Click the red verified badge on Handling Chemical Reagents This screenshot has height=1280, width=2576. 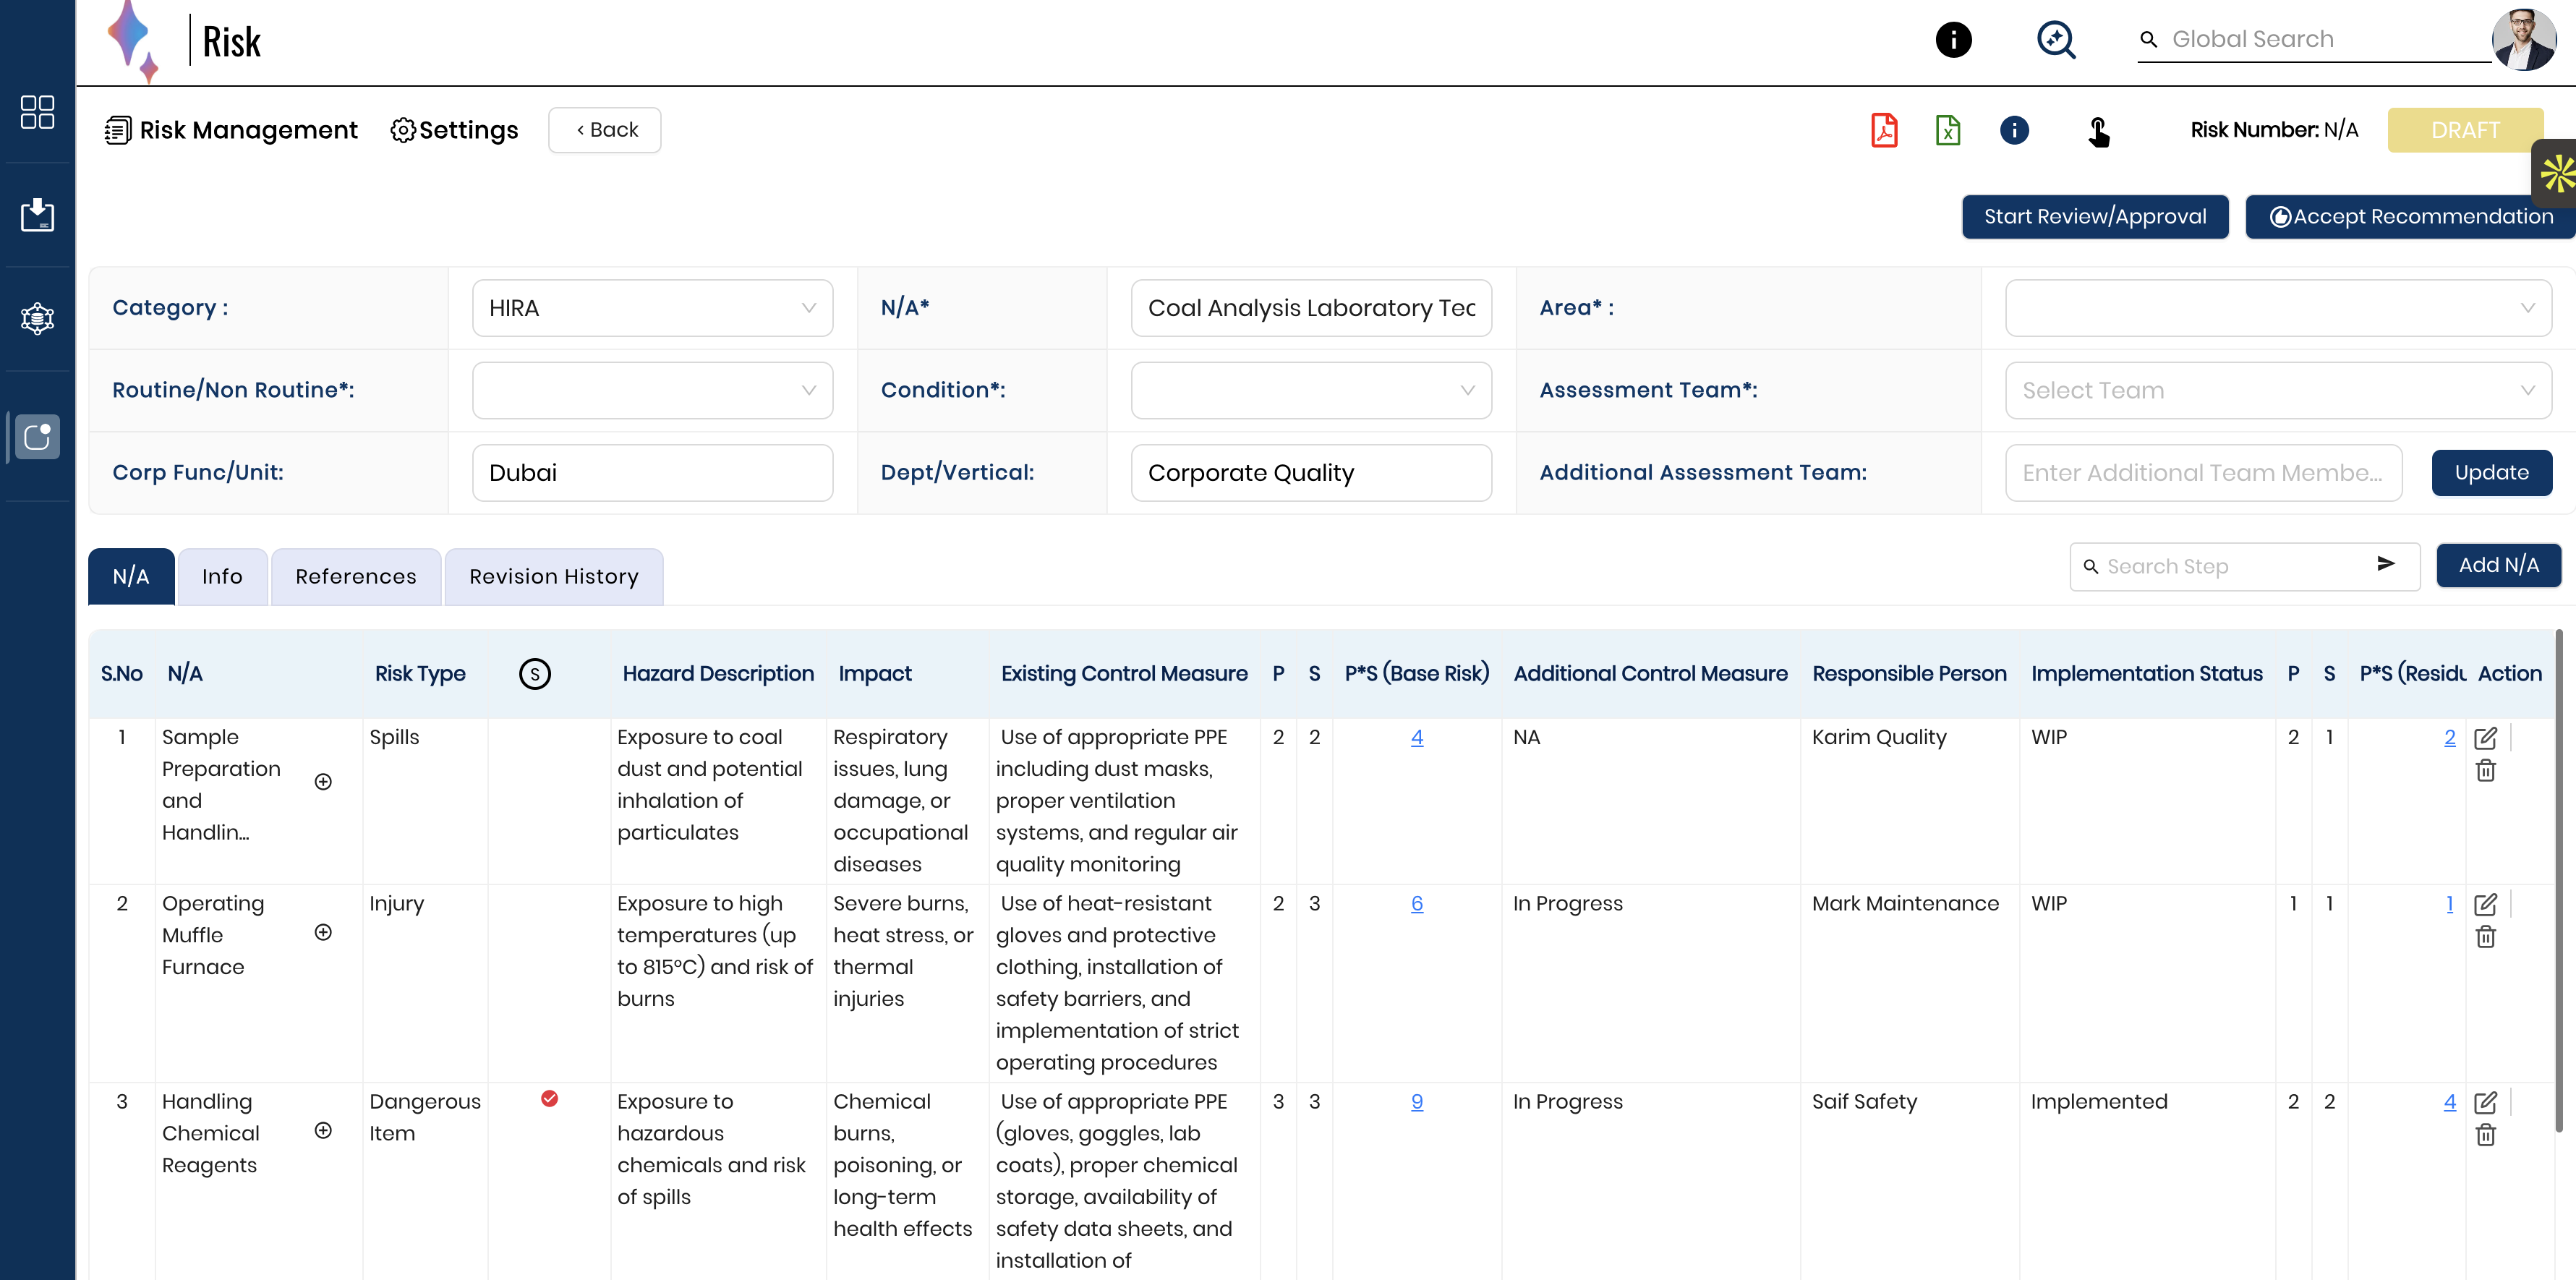[x=550, y=1099]
